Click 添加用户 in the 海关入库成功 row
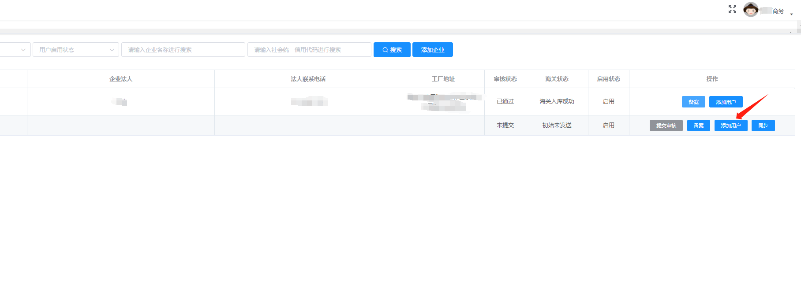Viewport: 801px width, 296px height. pyautogui.click(x=726, y=102)
